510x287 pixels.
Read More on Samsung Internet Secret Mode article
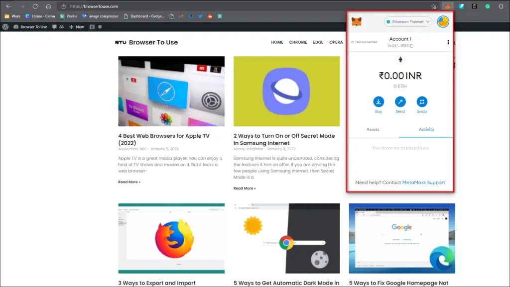point(245,189)
